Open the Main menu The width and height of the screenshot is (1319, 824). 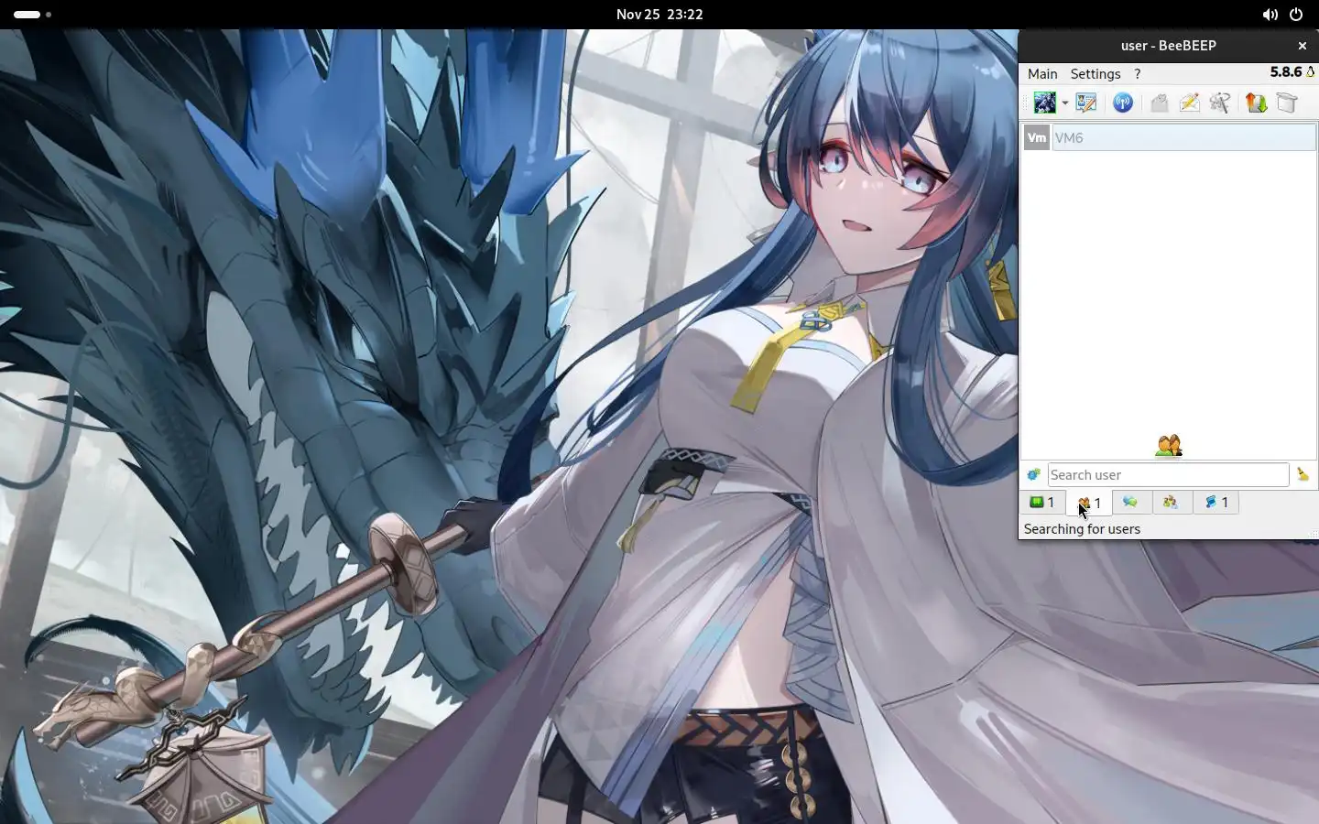pyautogui.click(x=1042, y=74)
